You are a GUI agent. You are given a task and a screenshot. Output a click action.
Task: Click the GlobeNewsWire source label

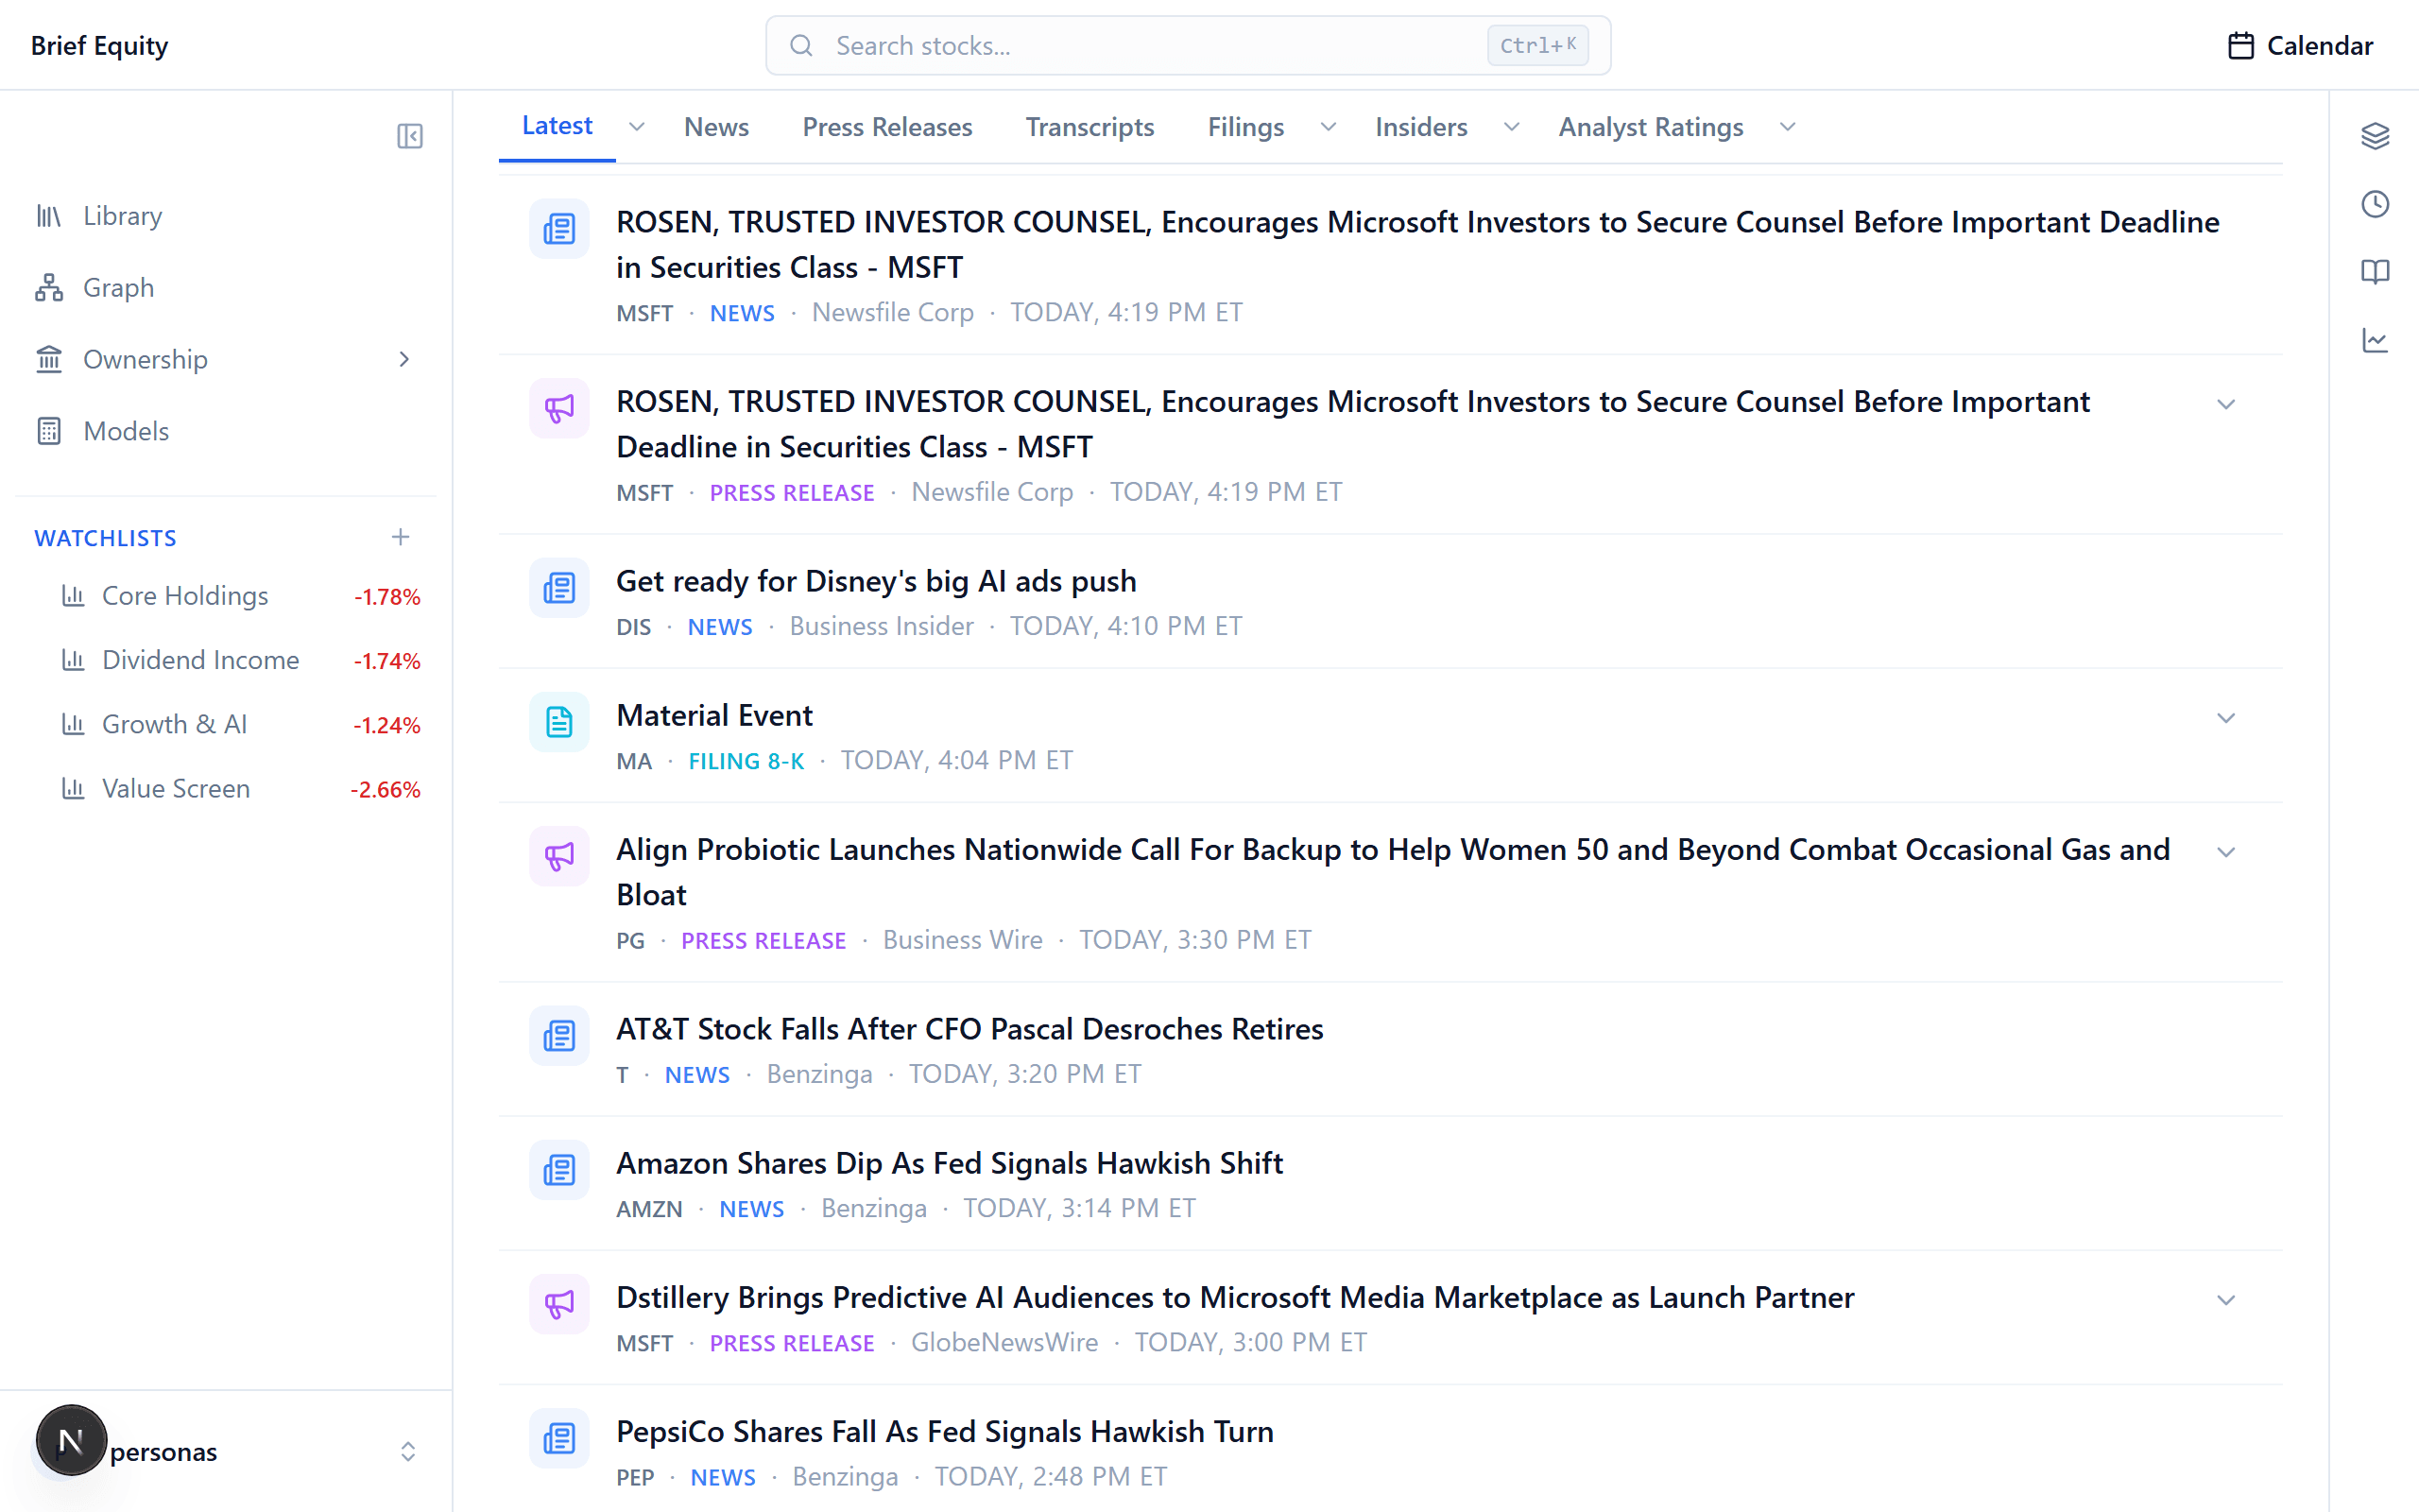click(x=1004, y=1343)
